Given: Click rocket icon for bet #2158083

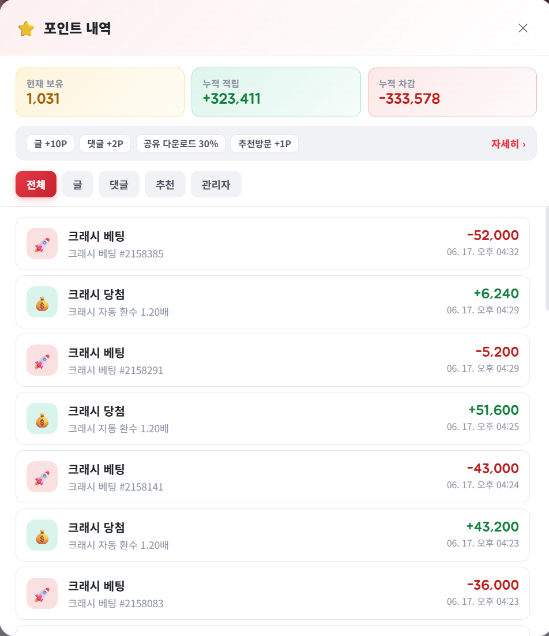Looking at the screenshot, I should click(x=42, y=593).
